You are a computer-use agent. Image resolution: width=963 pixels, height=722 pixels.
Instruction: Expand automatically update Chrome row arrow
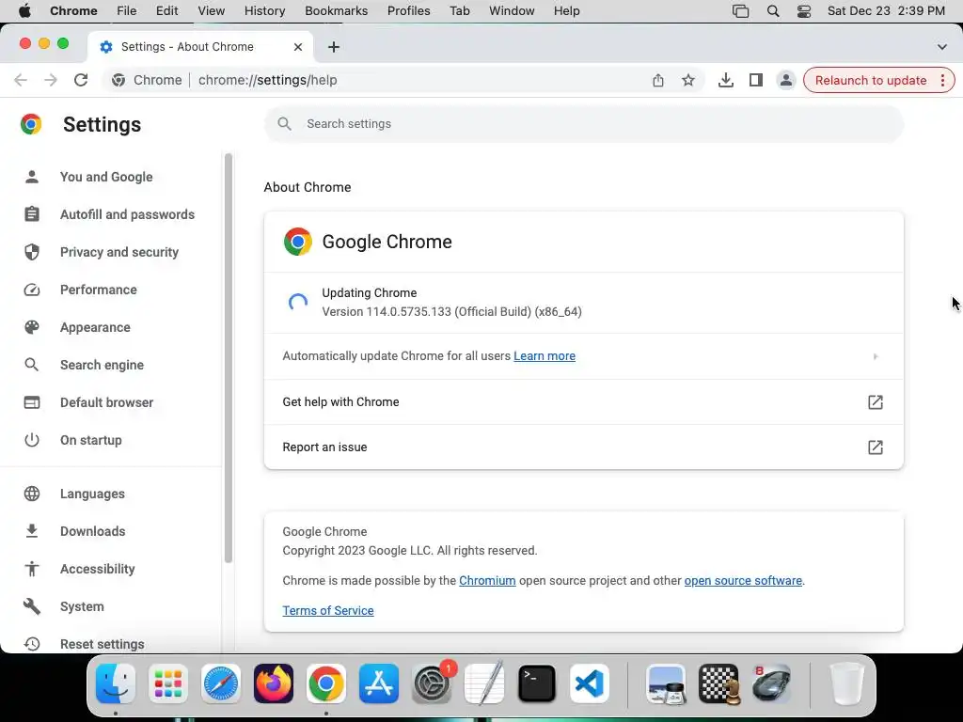coord(876,356)
